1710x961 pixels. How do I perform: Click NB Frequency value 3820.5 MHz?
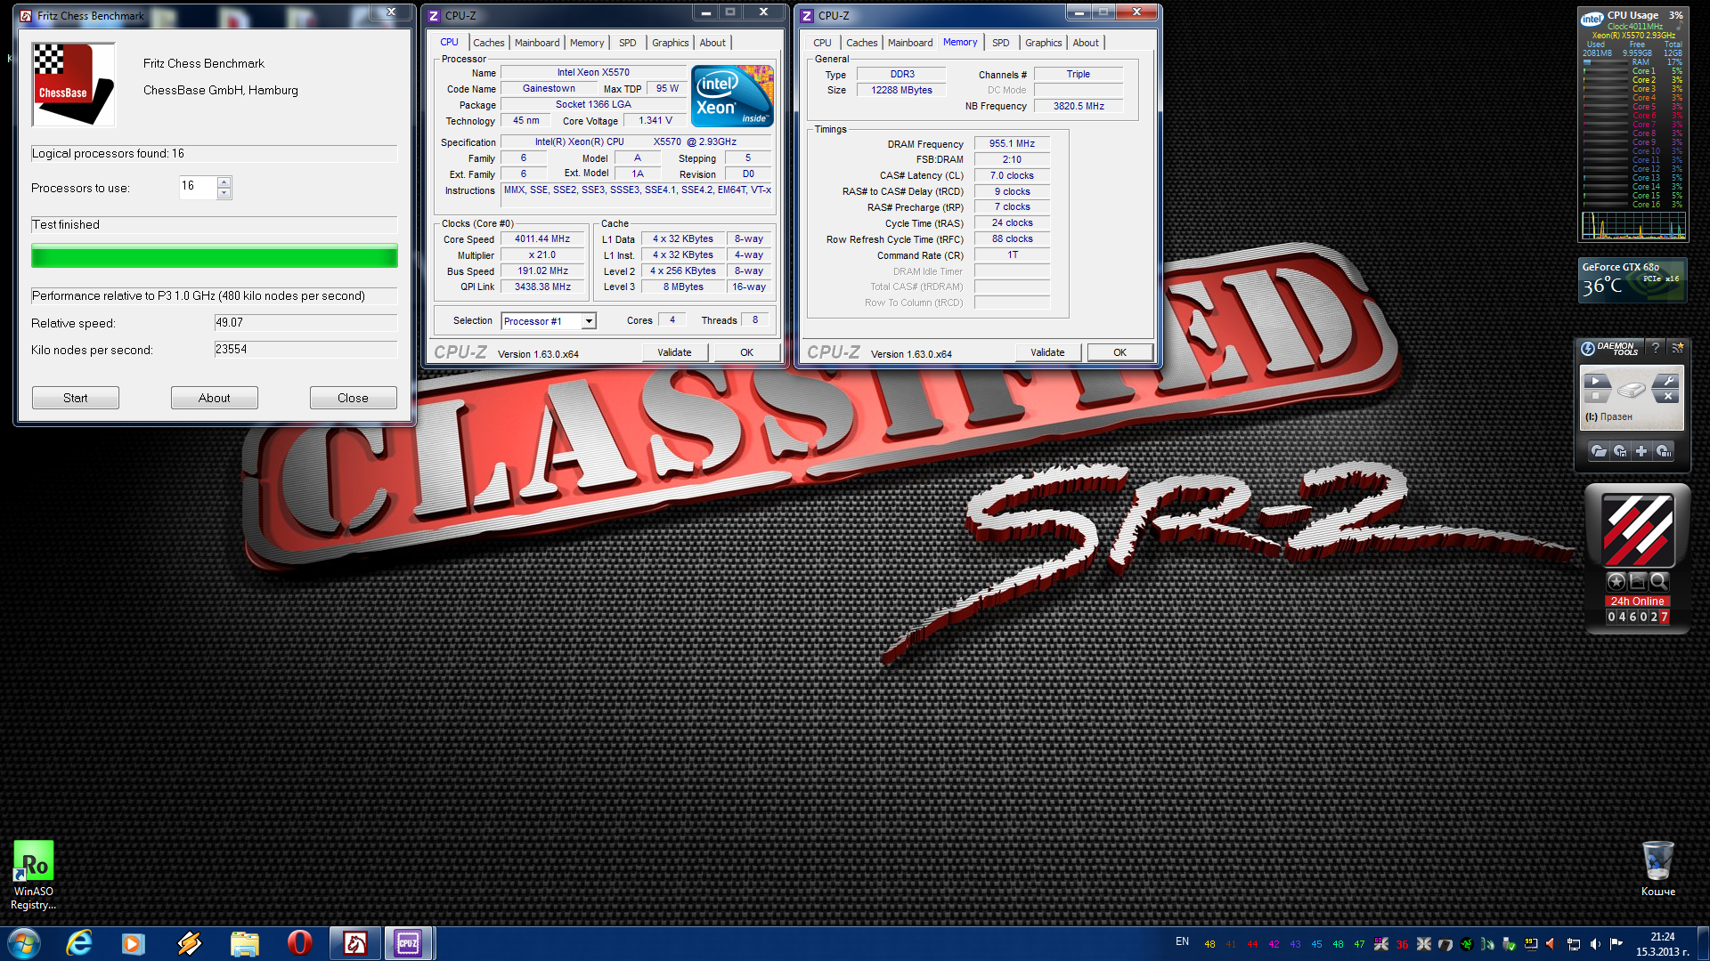[1078, 106]
